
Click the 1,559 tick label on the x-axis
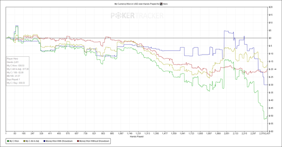click(174, 134)
